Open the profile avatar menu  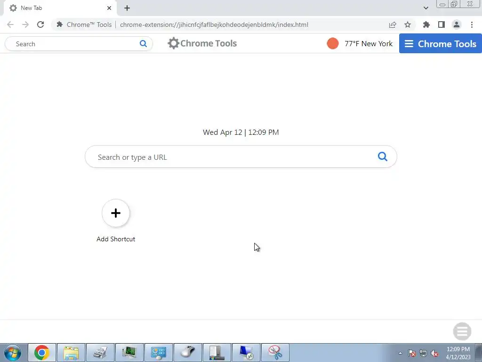457,25
